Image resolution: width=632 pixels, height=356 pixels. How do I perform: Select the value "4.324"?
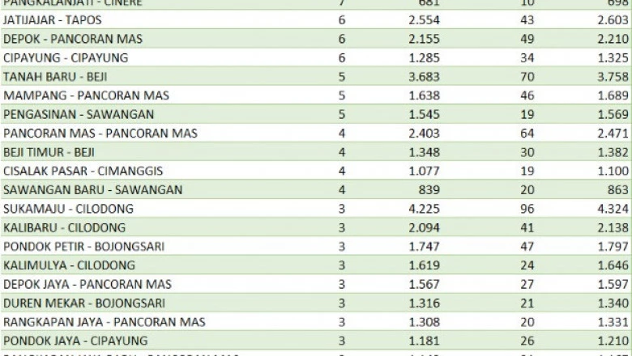pos(613,209)
